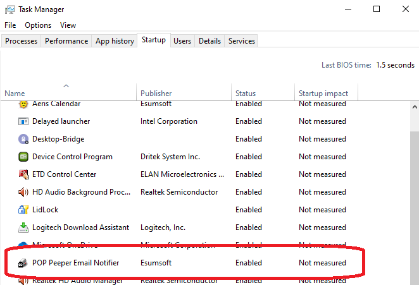Screen dimensions: 419x285
Task: Select the Startup tab
Action: point(154,40)
